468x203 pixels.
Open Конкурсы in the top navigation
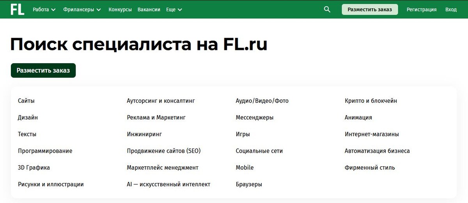[120, 9]
